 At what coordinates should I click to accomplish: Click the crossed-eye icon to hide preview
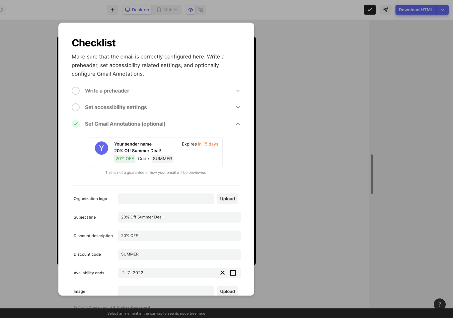click(x=201, y=10)
